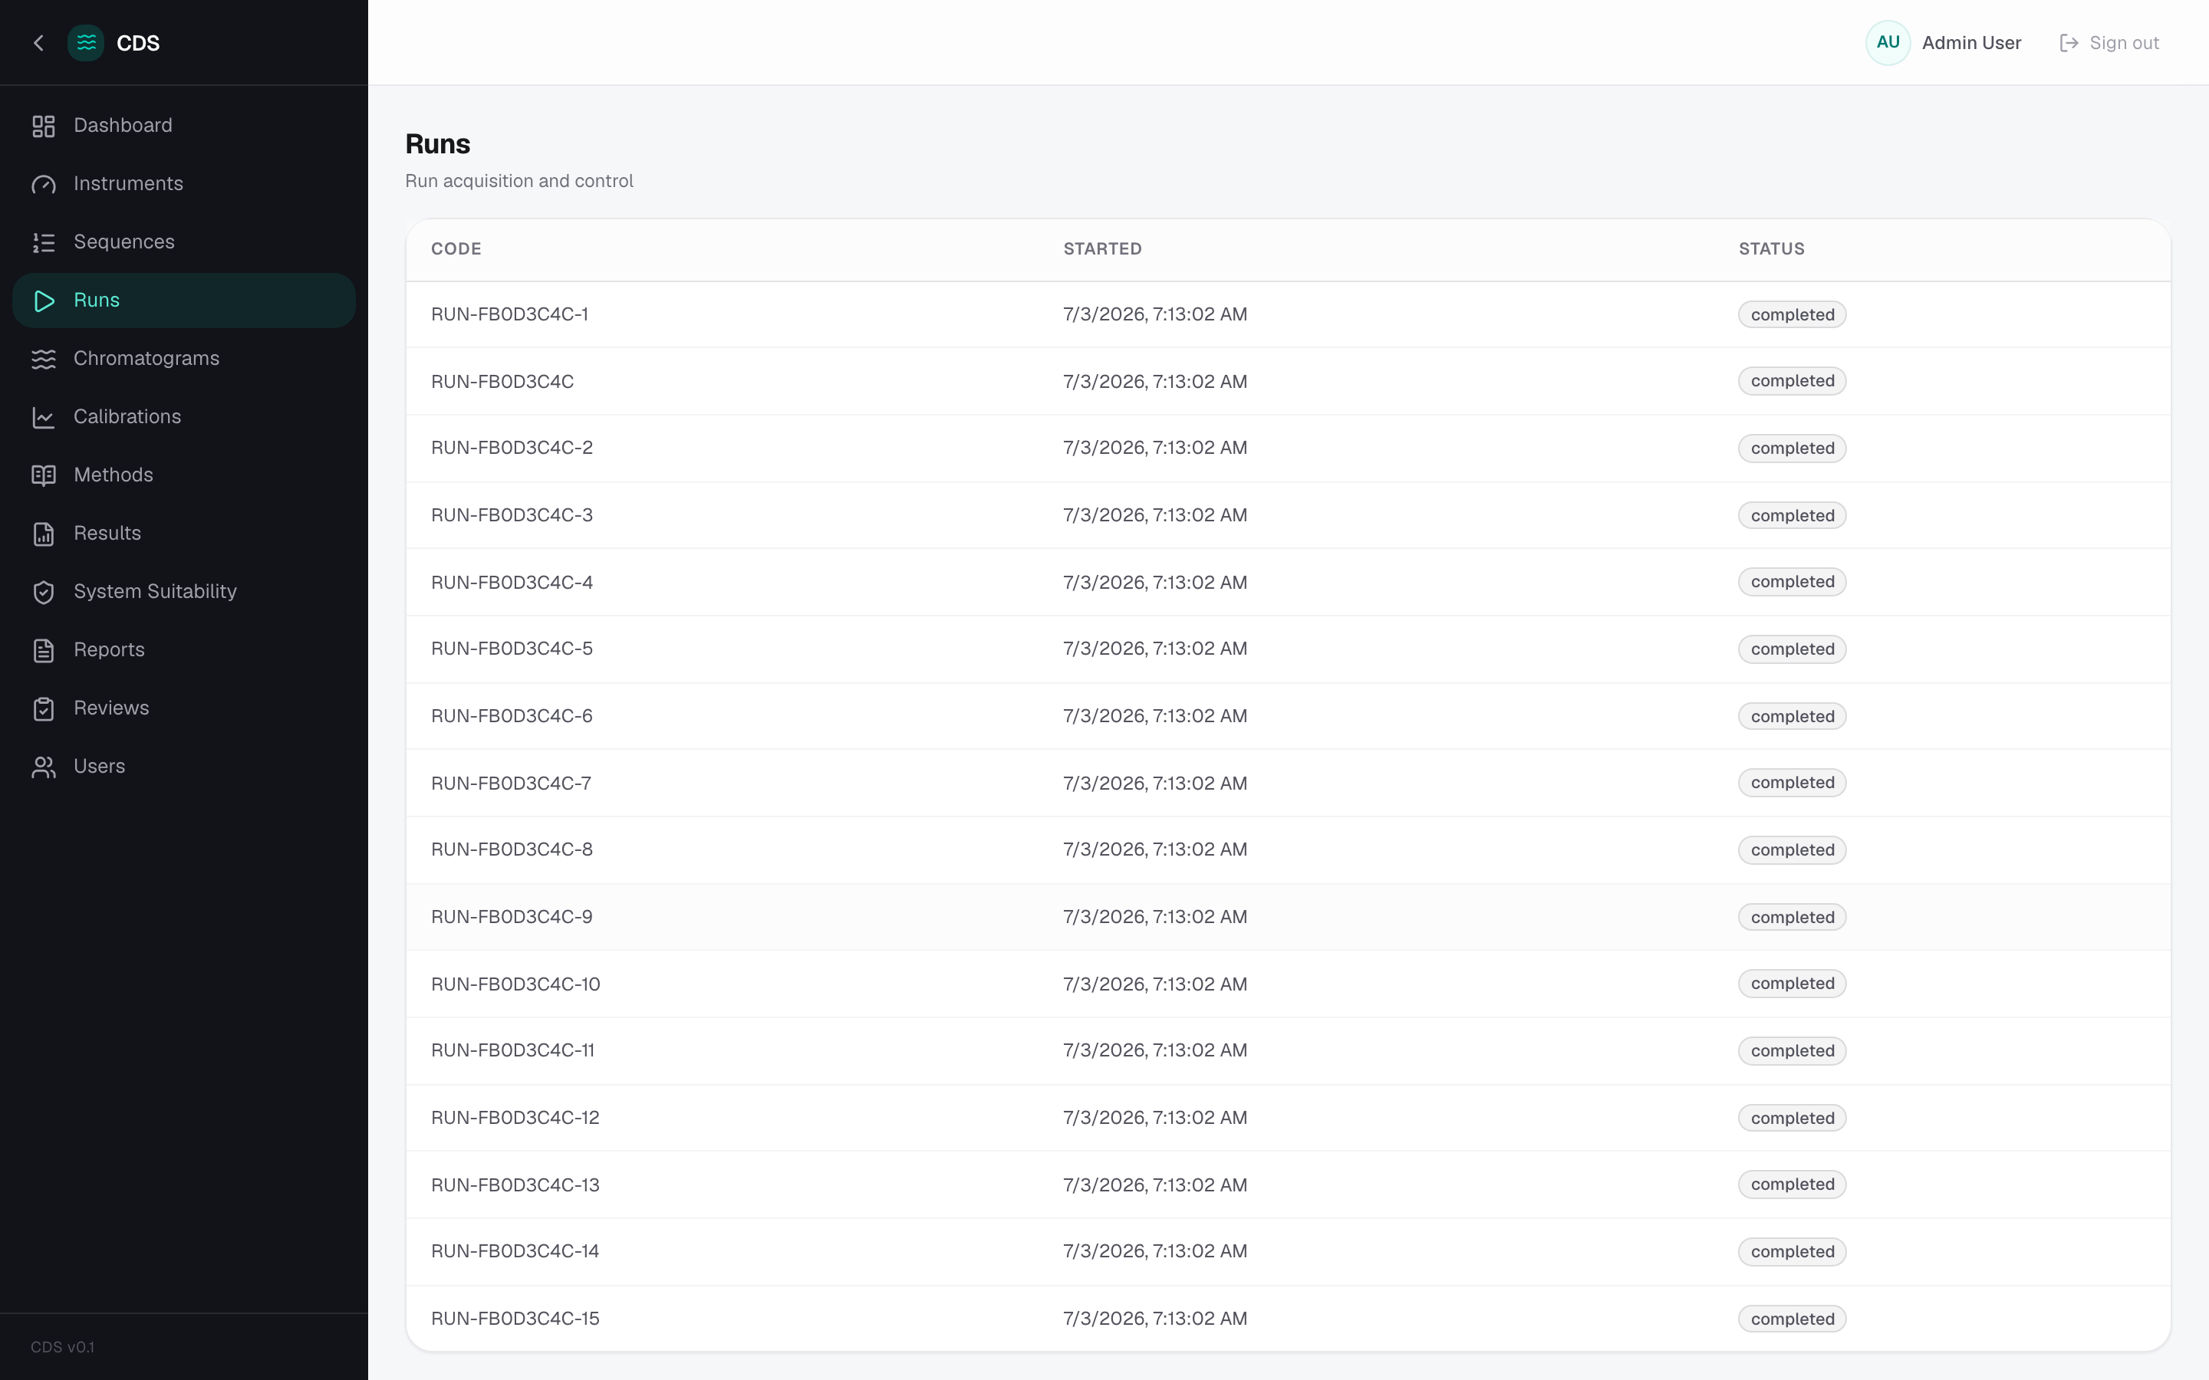Click the STATUS column header

tap(1771, 249)
